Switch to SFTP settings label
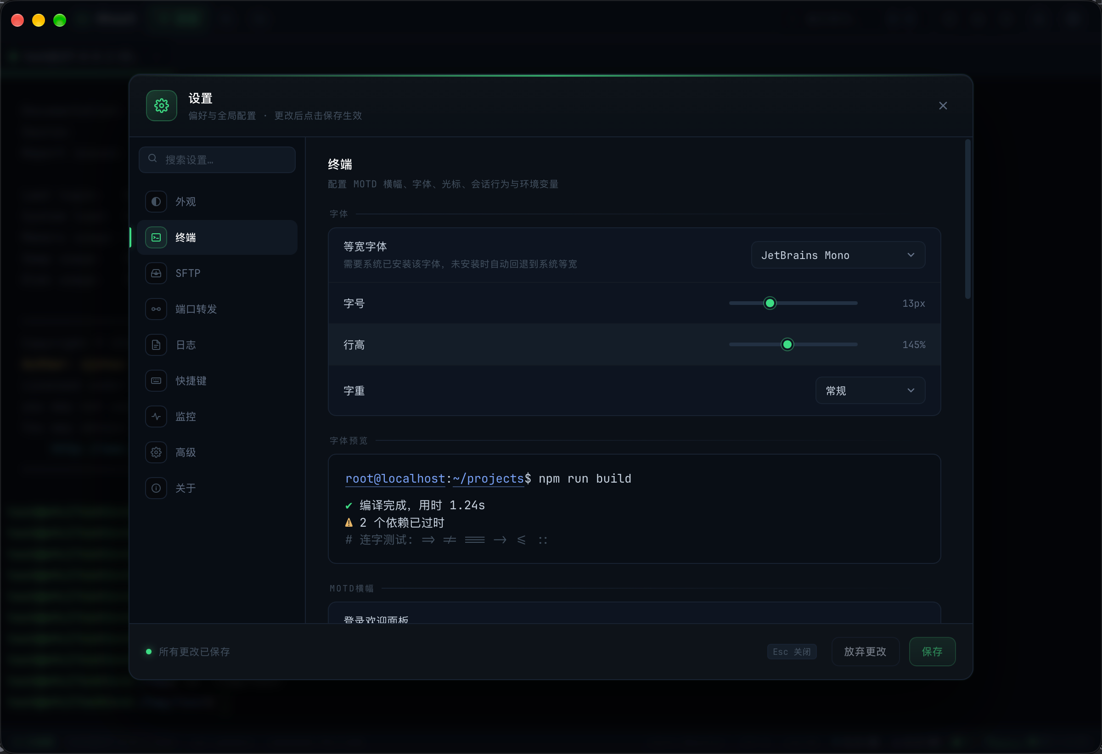The width and height of the screenshot is (1102, 754). (188, 273)
